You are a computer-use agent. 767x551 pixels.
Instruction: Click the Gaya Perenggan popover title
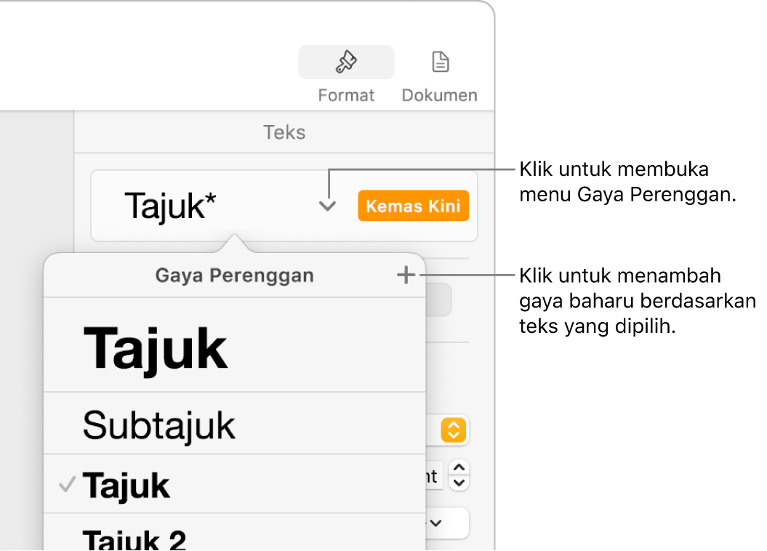pos(234,275)
